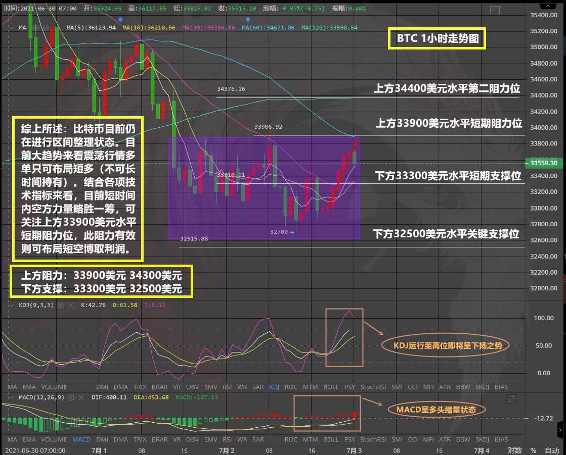The image size is (566, 455).
Task: Click the 32700 low price marker
Action: click(x=282, y=232)
